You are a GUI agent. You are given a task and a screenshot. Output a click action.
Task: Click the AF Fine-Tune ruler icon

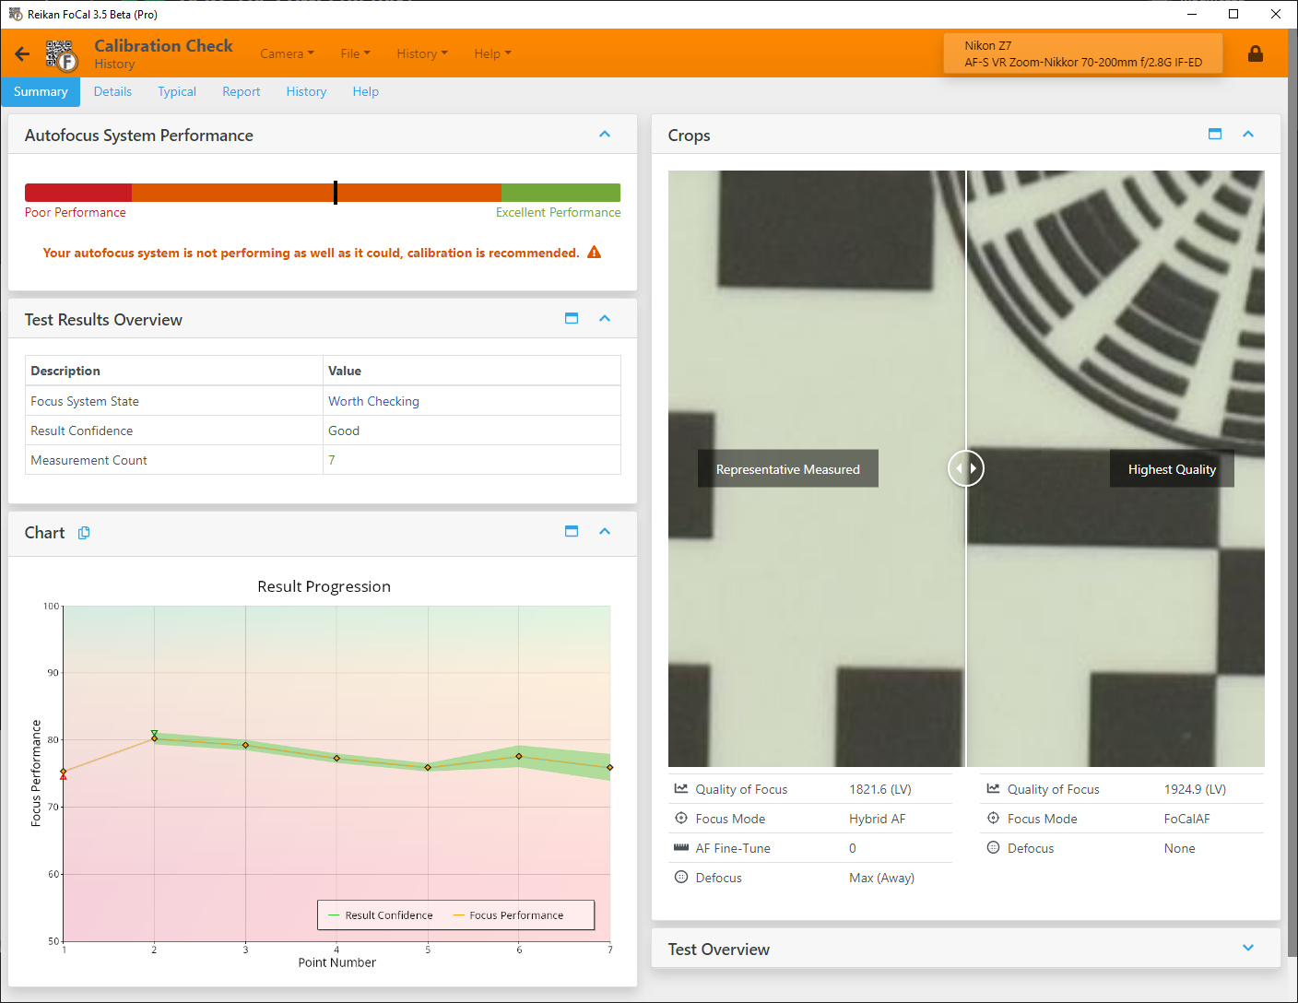pyautogui.click(x=681, y=848)
